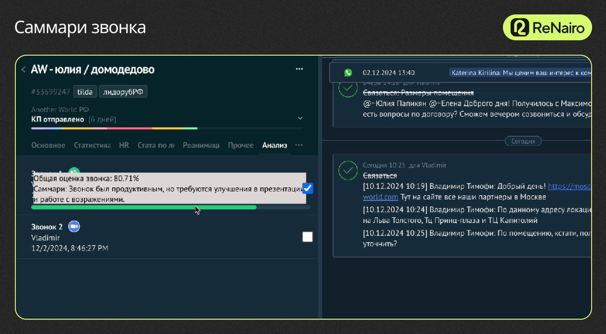Select the HR tab

124,146
